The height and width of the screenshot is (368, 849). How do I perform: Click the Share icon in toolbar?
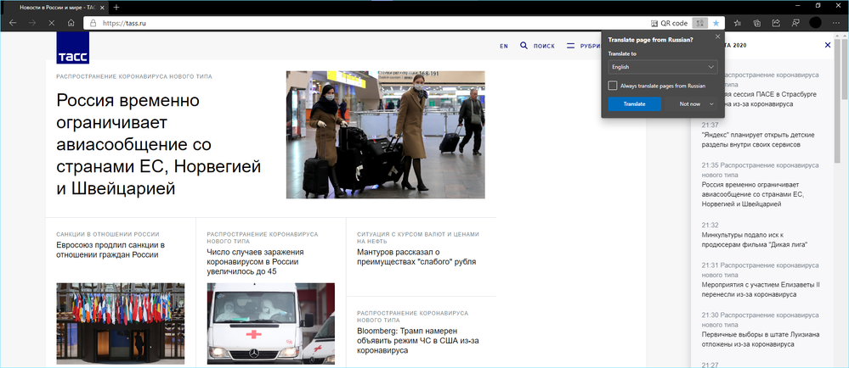776,23
